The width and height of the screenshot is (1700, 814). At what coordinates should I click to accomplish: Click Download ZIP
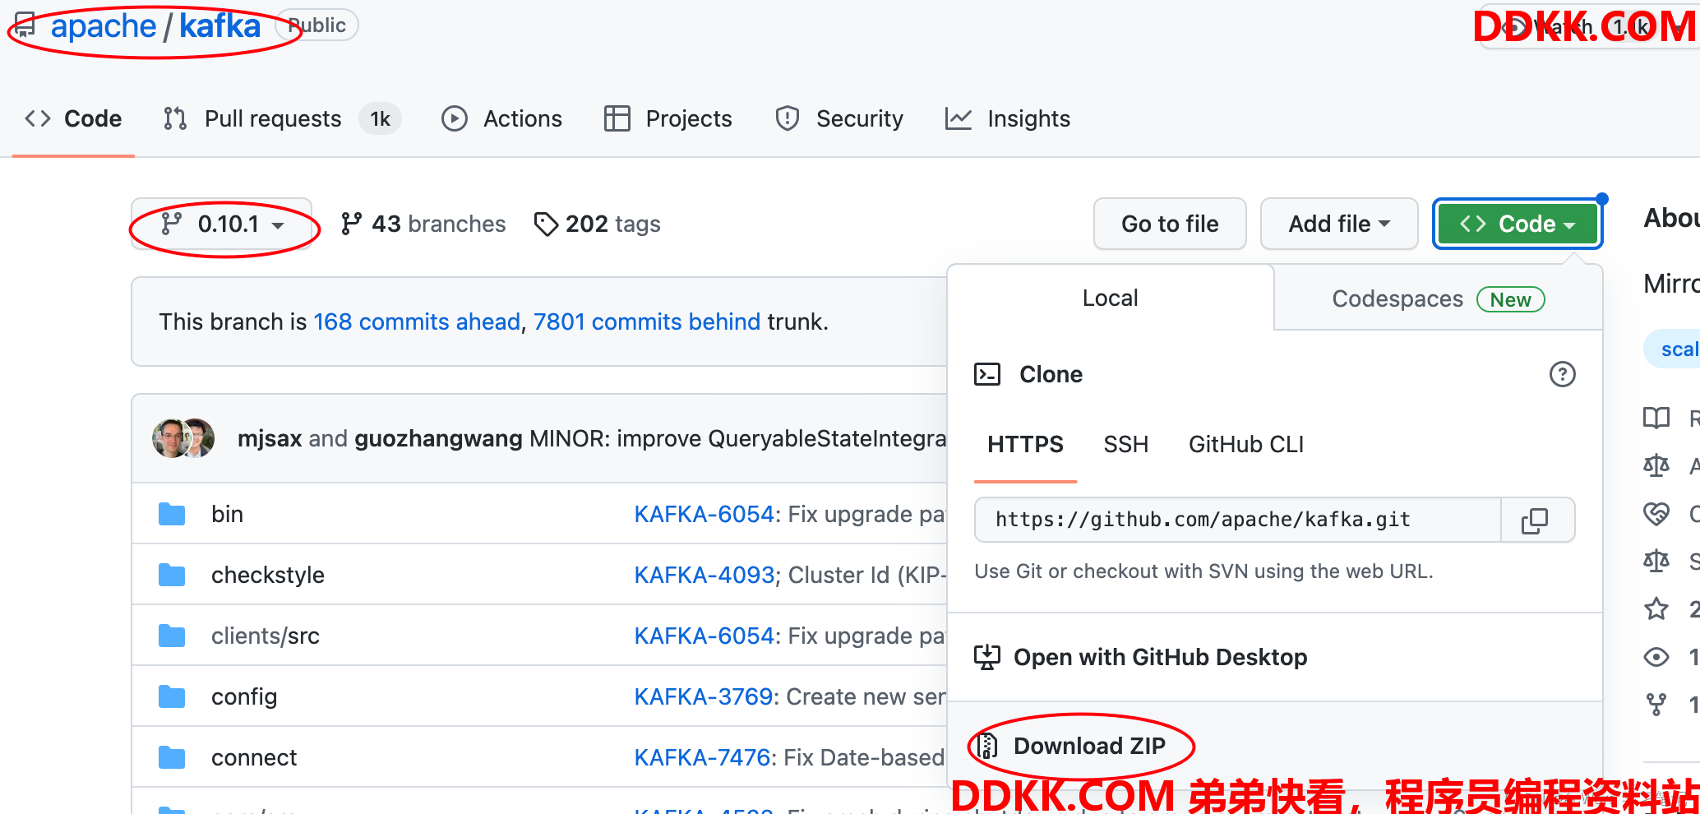pyautogui.click(x=1089, y=746)
